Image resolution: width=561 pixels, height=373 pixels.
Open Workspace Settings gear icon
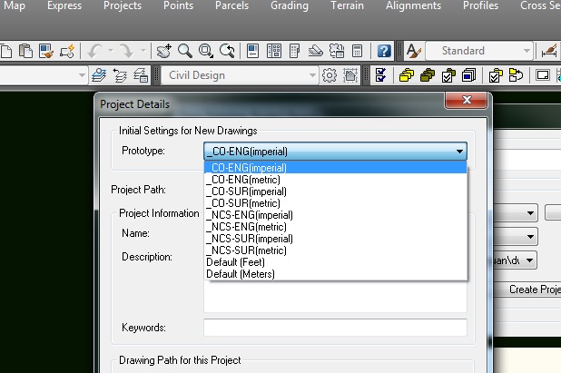[330, 75]
